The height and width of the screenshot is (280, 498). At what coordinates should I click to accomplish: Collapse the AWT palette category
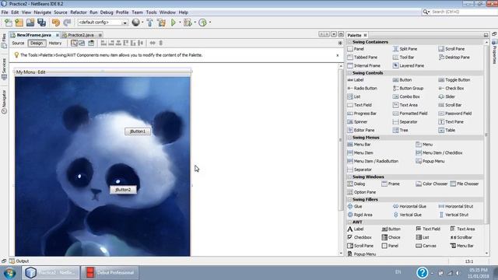[349, 222]
